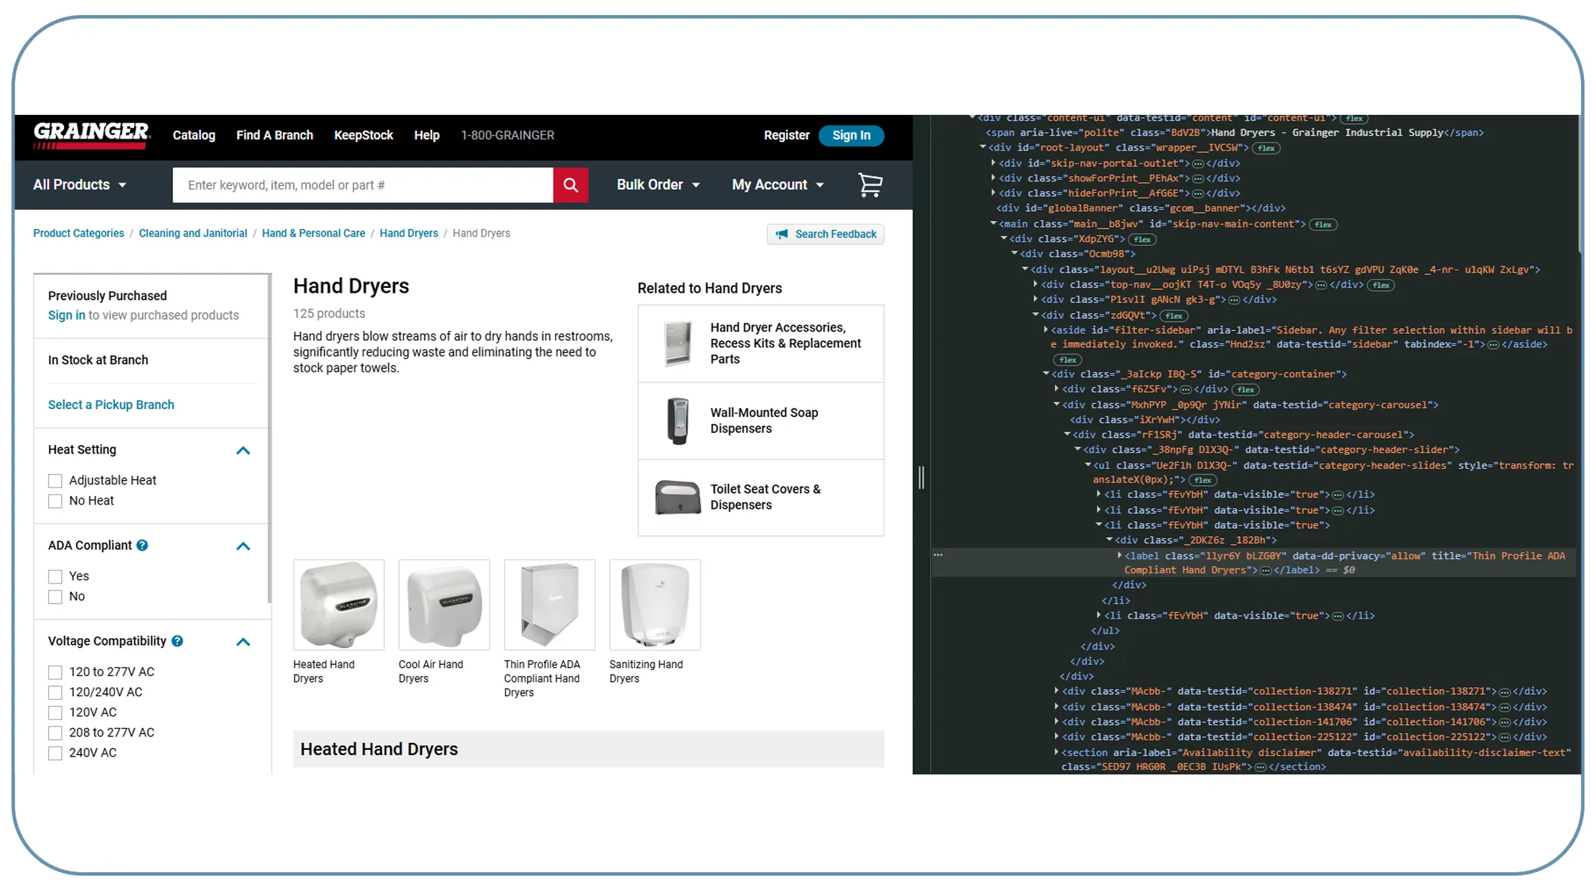1596x890 pixels.
Task: Click the Grainger logo
Action: 92,135
